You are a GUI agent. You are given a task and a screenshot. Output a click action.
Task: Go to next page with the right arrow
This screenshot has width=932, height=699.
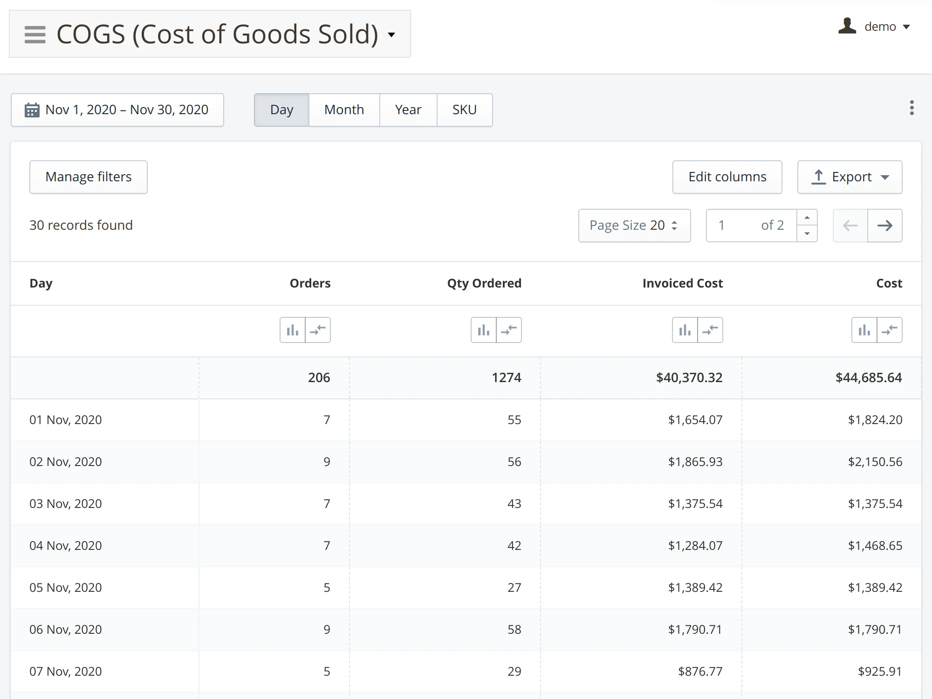point(885,226)
